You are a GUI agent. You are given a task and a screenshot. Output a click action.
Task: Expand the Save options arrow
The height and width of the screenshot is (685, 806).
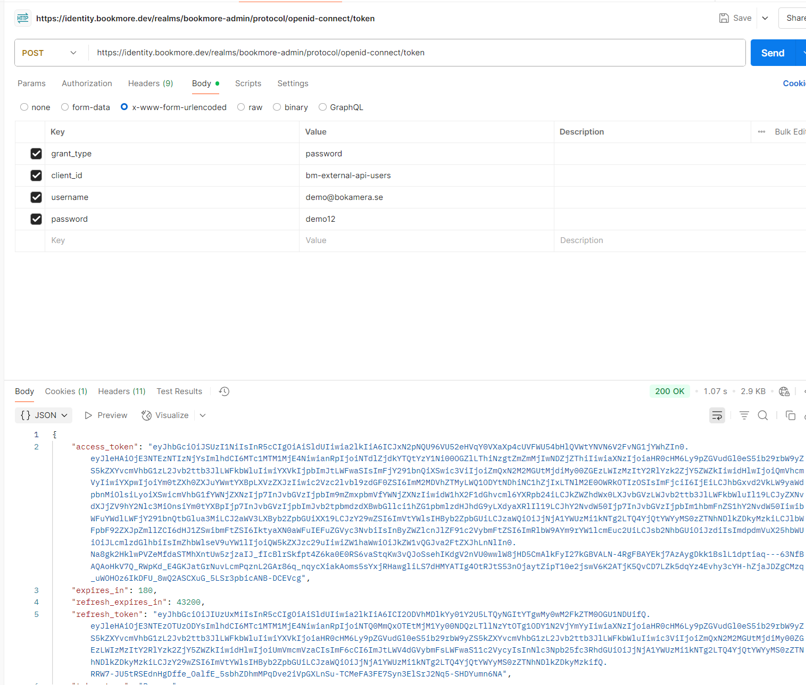[765, 18]
